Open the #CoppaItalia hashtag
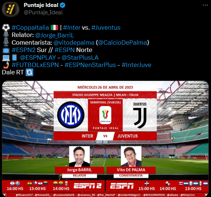Screen dimensions: 211x197 tap(30, 27)
